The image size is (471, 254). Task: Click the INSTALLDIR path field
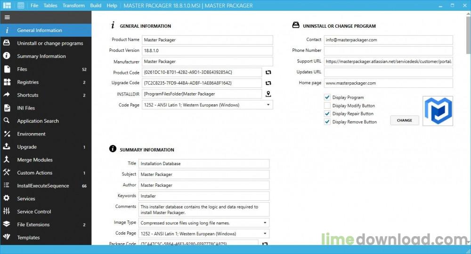(x=202, y=94)
